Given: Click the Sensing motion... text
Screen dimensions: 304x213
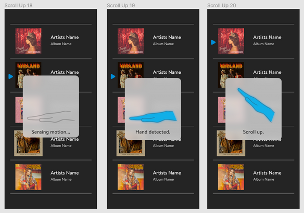Looking at the screenshot, I should pos(51,132).
